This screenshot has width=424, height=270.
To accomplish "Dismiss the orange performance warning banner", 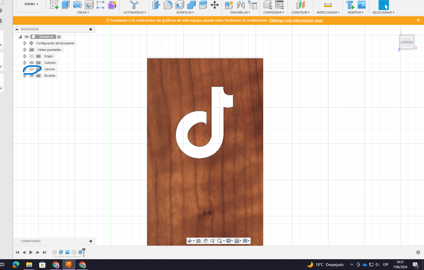I will pos(418,20).
